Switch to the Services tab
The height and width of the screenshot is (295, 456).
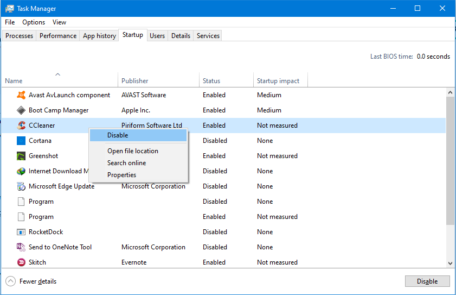click(208, 35)
